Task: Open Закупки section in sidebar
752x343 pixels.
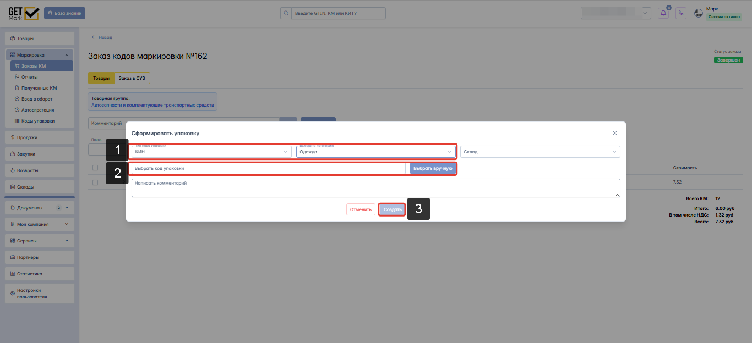Action: 40,154
